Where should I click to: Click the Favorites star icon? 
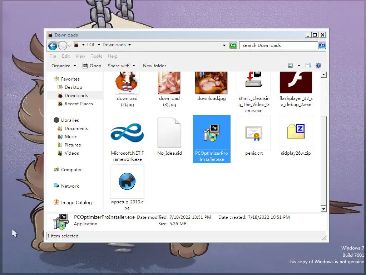pos(56,79)
